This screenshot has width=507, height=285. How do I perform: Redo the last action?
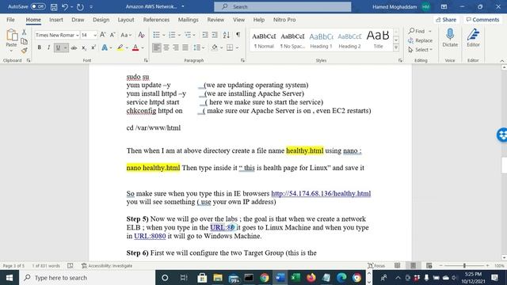(80, 6)
